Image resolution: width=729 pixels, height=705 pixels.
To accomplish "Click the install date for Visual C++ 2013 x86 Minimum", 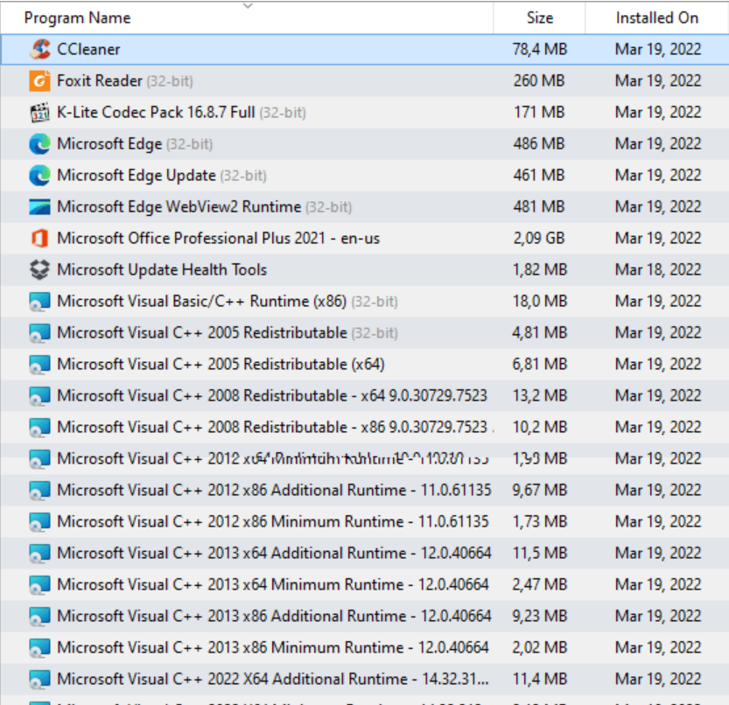I will (x=658, y=648).
